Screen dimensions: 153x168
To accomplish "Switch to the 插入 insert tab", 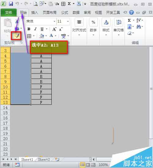I will (x=35, y=13).
